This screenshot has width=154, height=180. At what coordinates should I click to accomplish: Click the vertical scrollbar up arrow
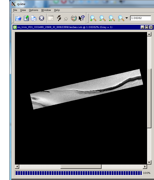tap(149, 34)
